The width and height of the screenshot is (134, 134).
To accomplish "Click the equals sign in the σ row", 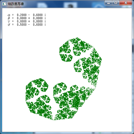I will pyautogui.click(x=13, y=24).
